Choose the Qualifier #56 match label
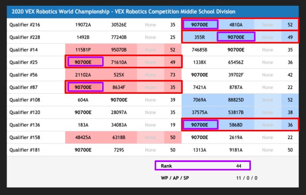Screen dimensions: 306x195 tap(23, 75)
